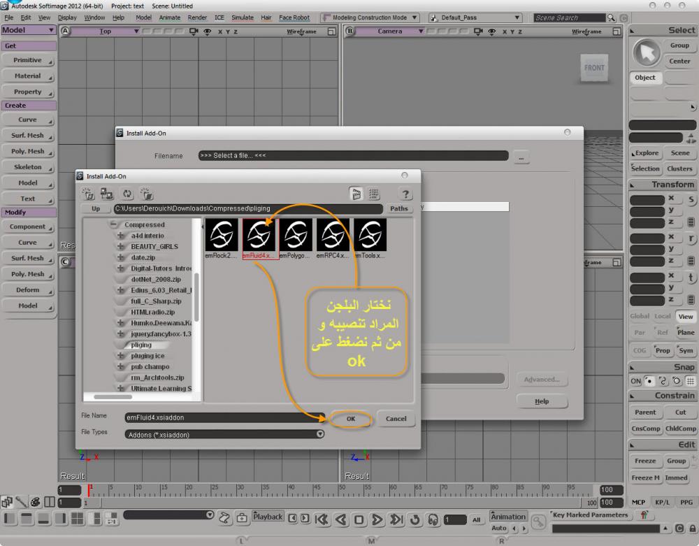
Task: Expand the BEAUTY_GIRLS folder
Action: (x=120, y=246)
